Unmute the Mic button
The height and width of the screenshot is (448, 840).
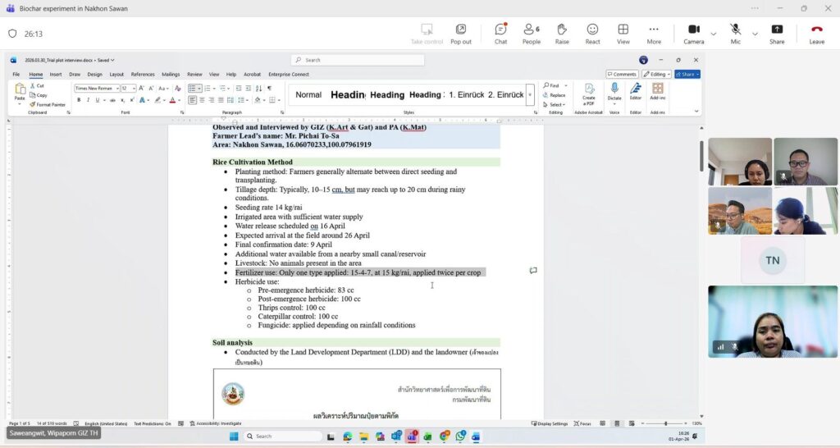pyautogui.click(x=735, y=33)
